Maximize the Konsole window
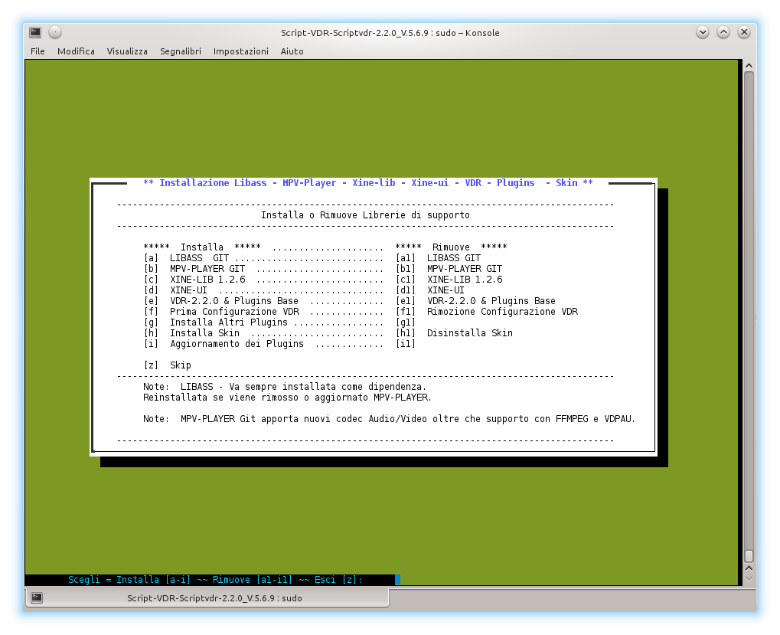780x635 pixels. coord(723,32)
